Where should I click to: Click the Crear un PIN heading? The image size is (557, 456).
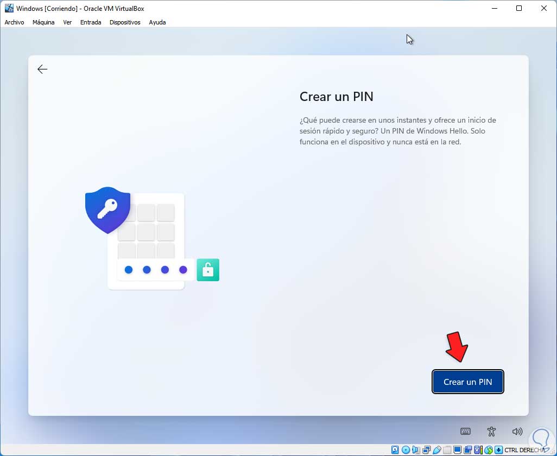coord(337,96)
